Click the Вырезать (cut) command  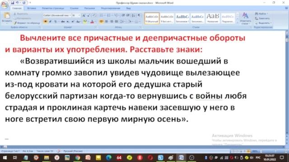tap(21, 14)
